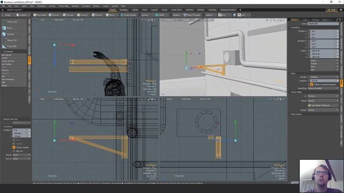Screen dimensions: 344x193
Task: Click the zoom icon in Perspective viewport header
Action: pos(274,20)
